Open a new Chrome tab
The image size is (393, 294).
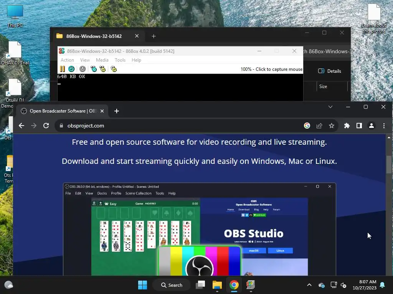[x=117, y=111]
